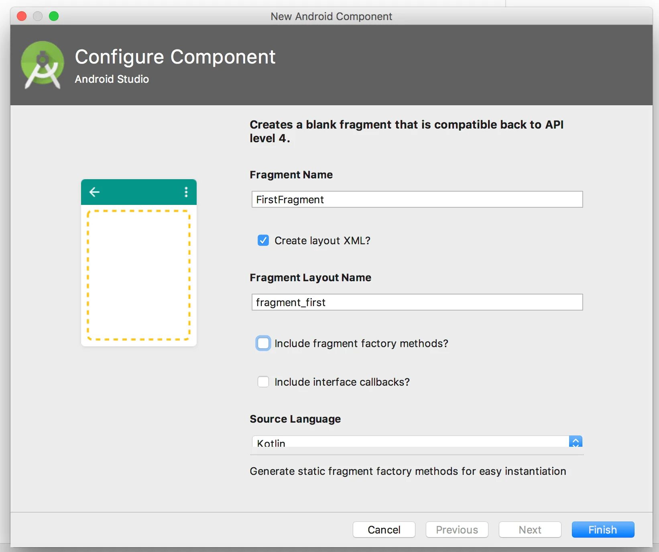The image size is (659, 552).
Task: Enable Include fragment factory methods checkbox
Action: pyautogui.click(x=263, y=343)
